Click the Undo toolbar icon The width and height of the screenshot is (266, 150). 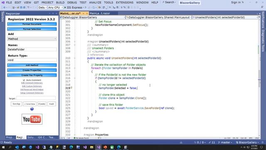tap(28, 7)
